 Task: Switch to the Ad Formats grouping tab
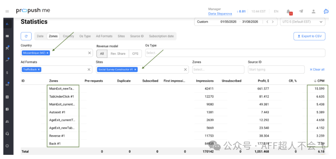point(104,36)
